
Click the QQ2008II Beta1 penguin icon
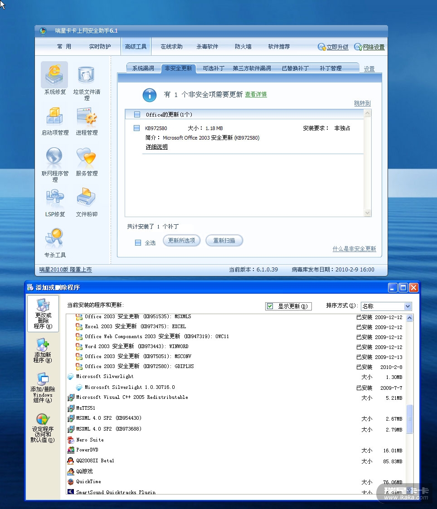(70, 461)
